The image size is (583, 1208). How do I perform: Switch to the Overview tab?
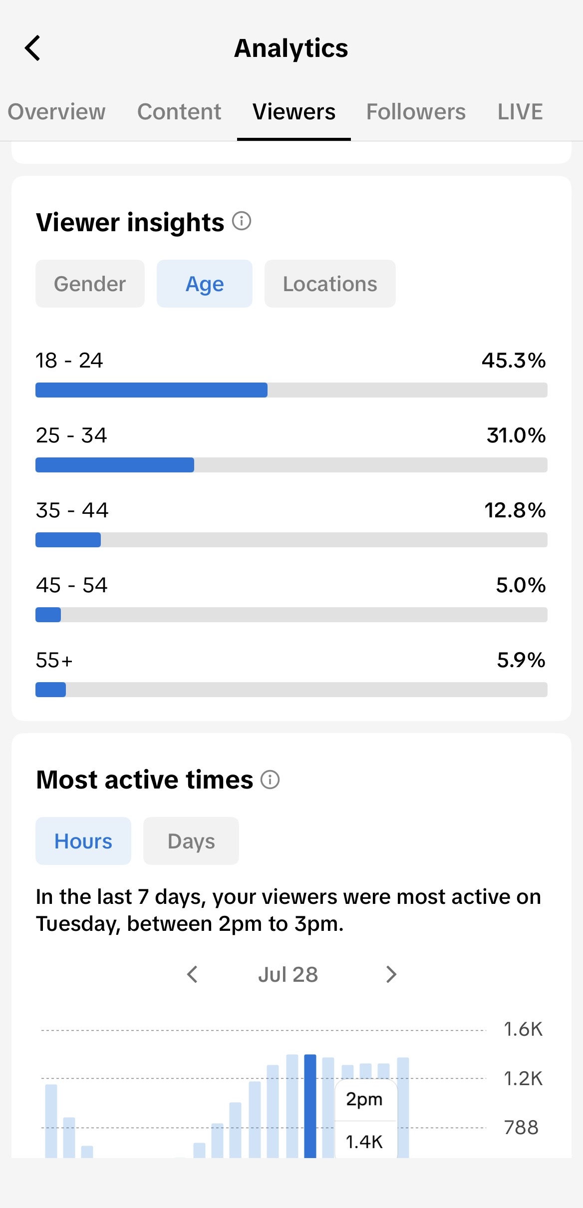56,112
